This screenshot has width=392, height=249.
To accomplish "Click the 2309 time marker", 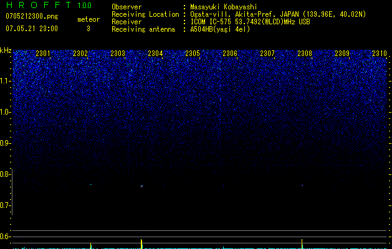I will [x=342, y=54].
